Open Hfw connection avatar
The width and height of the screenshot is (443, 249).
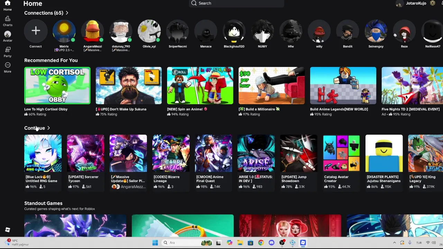291,31
